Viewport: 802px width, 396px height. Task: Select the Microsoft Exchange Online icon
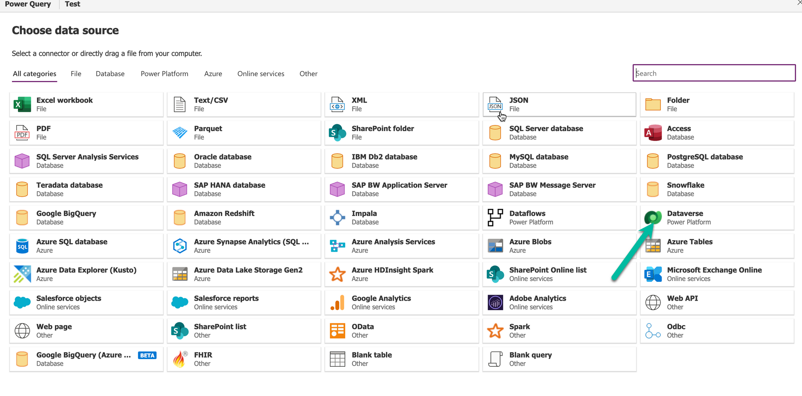point(653,274)
